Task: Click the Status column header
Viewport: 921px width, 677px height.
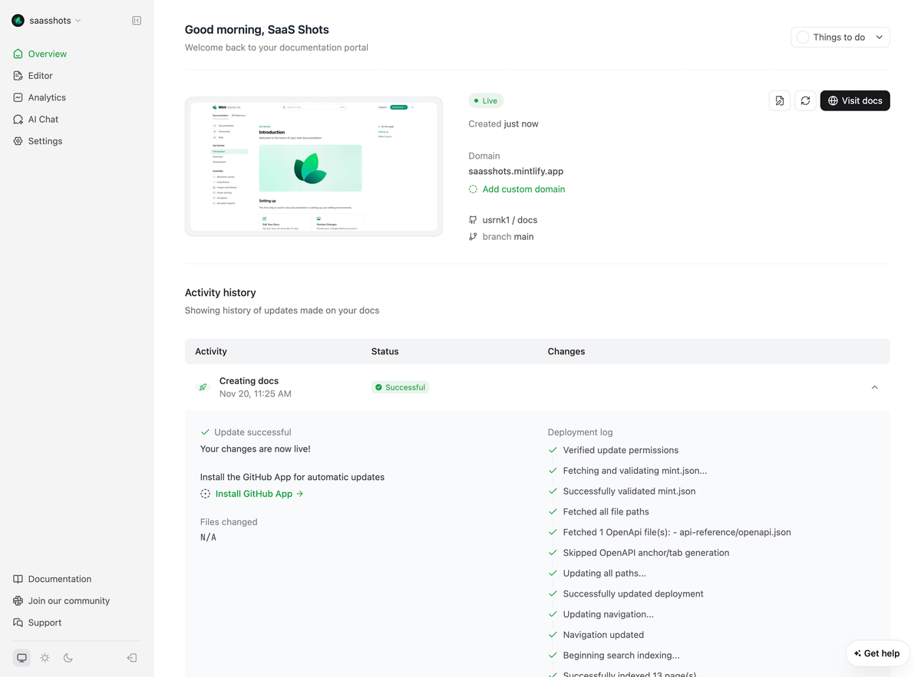Action: coord(385,351)
